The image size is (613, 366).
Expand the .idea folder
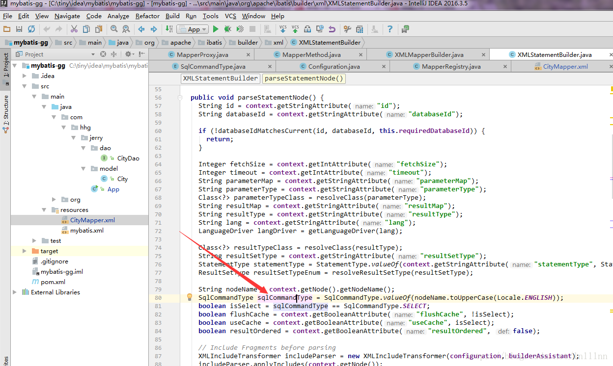click(25, 76)
